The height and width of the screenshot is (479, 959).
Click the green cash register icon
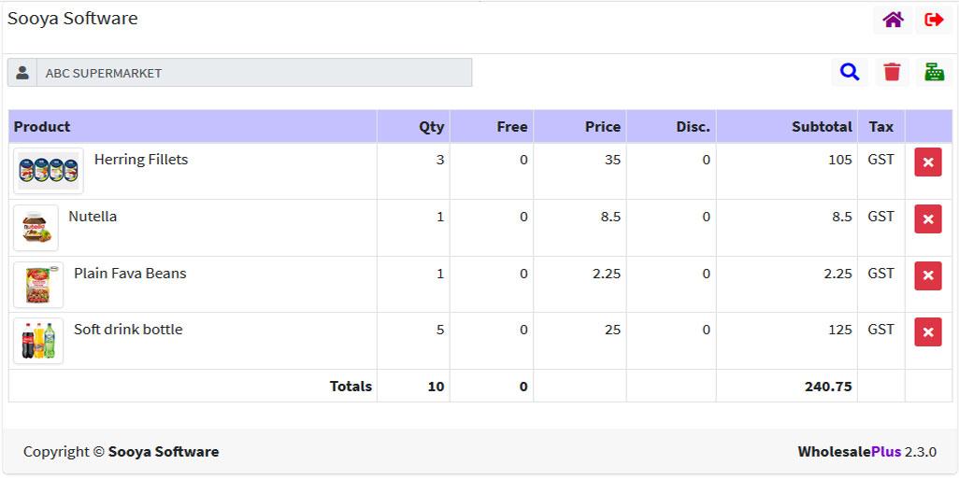pyautogui.click(x=934, y=72)
